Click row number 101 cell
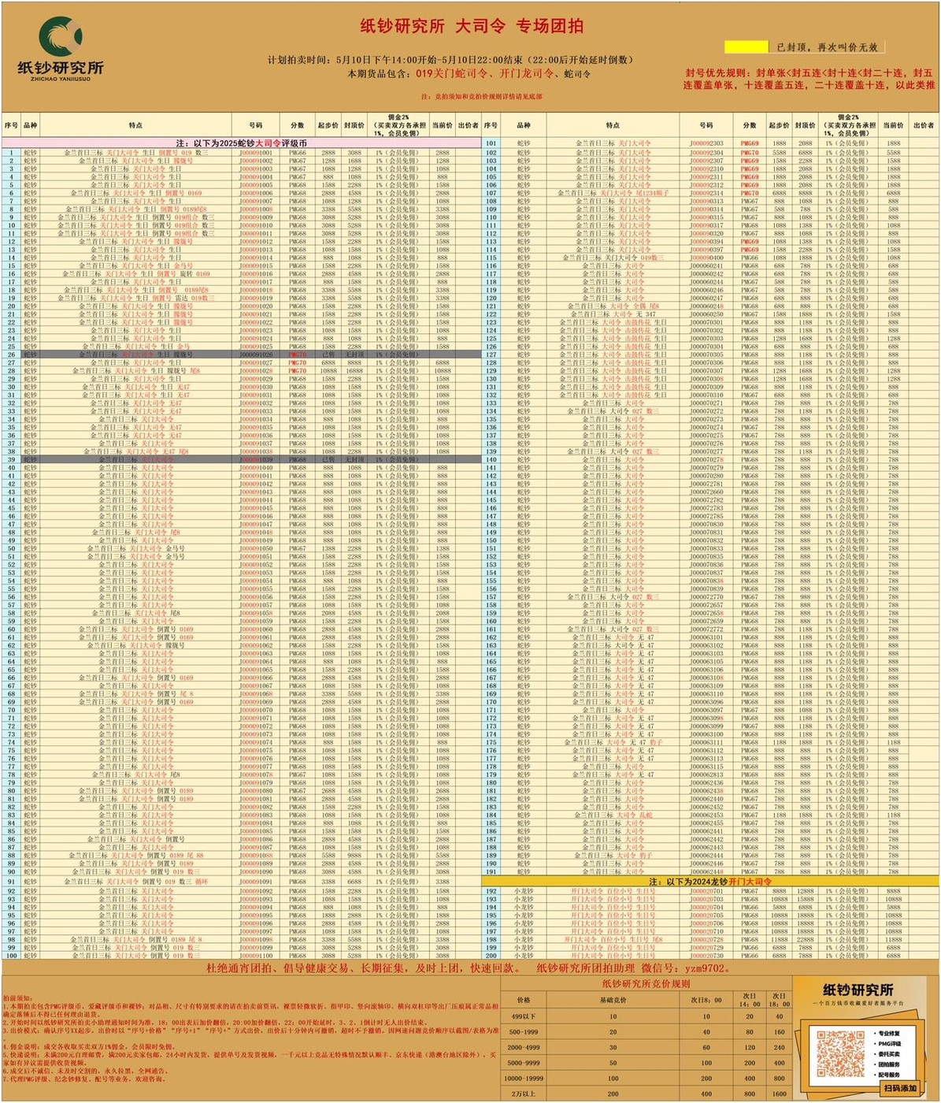941x1103 pixels. (491, 143)
